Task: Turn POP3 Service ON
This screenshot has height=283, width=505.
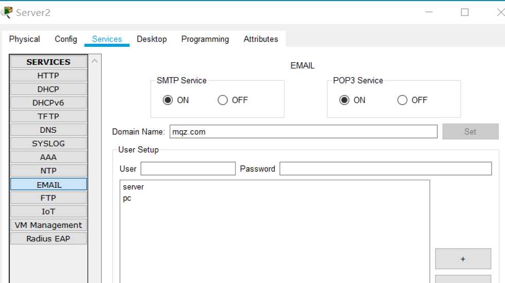Action: pos(344,100)
